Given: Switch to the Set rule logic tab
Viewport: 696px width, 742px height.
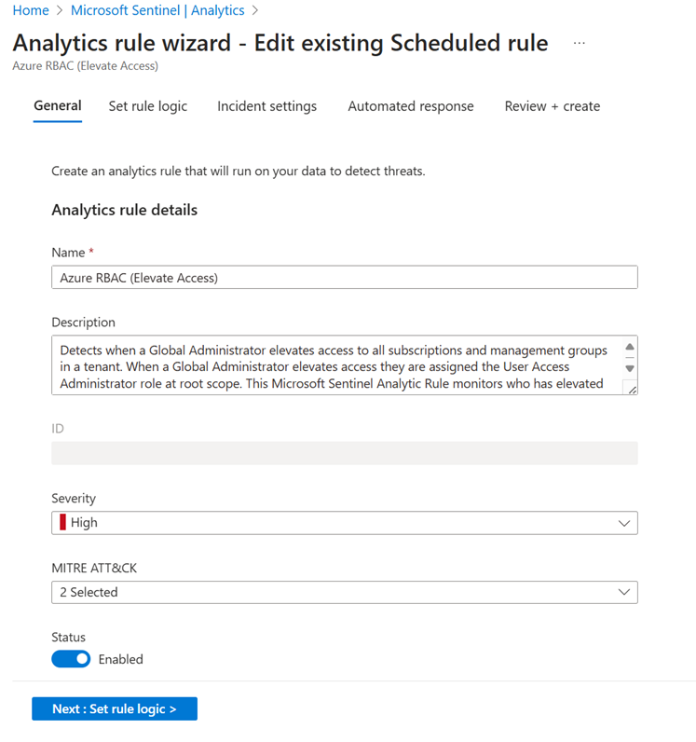Looking at the screenshot, I should pos(148,106).
